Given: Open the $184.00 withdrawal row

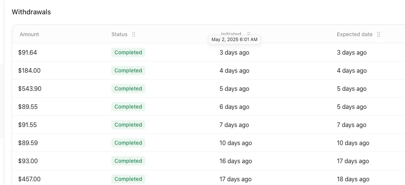Looking at the screenshot, I should tap(209, 70).
